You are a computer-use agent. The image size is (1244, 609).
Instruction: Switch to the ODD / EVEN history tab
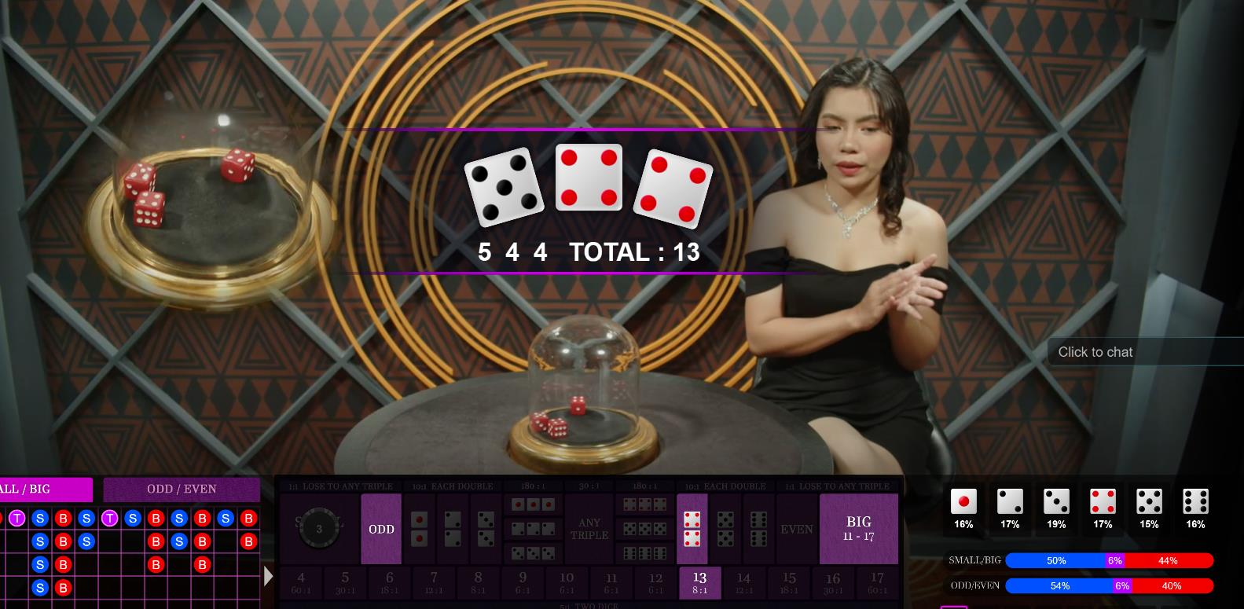point(182,489)
